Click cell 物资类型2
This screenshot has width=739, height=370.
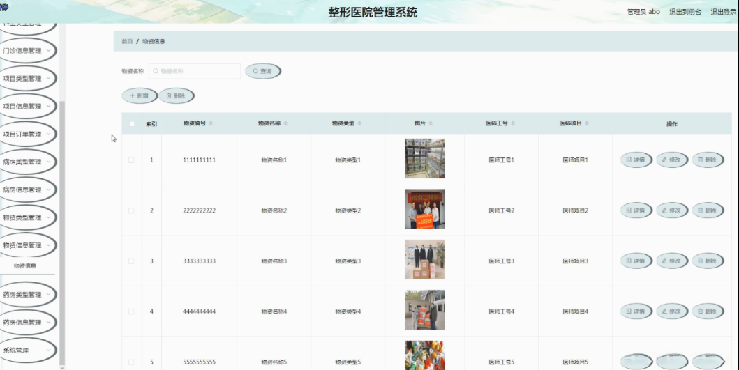click(348, 210)
